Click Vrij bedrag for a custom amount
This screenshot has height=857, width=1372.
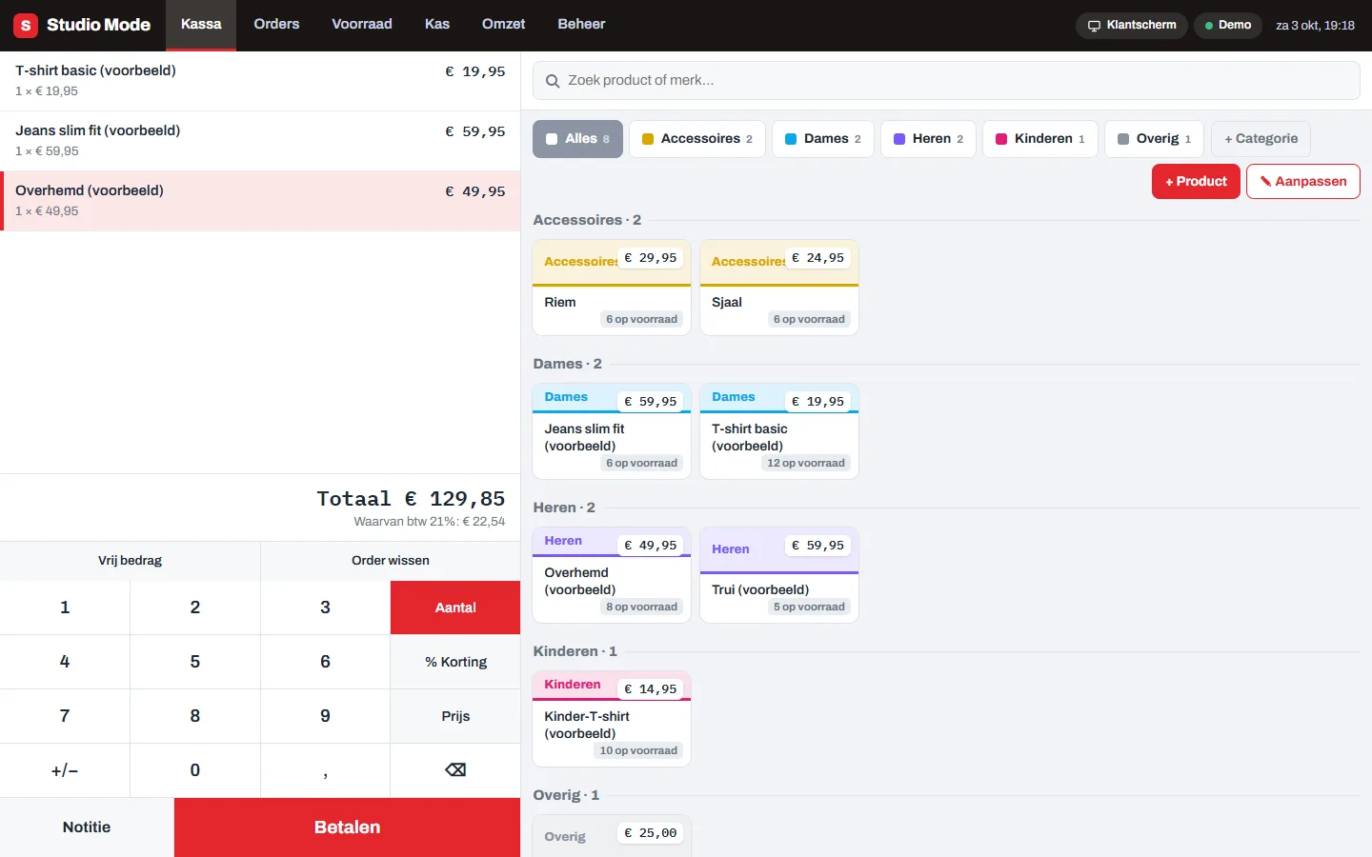click(130, 561)
